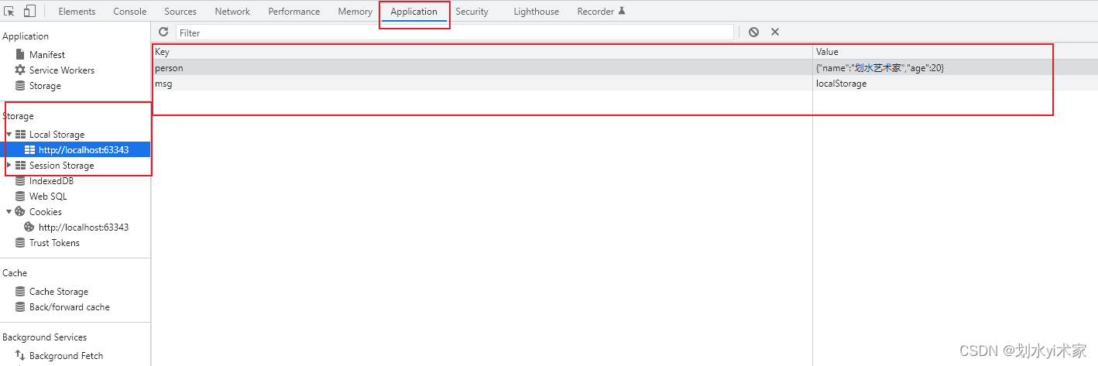Screen dimensions: 1098x366
Task: Click the Local Storage grid icon
Action: [x=20, y=135]
